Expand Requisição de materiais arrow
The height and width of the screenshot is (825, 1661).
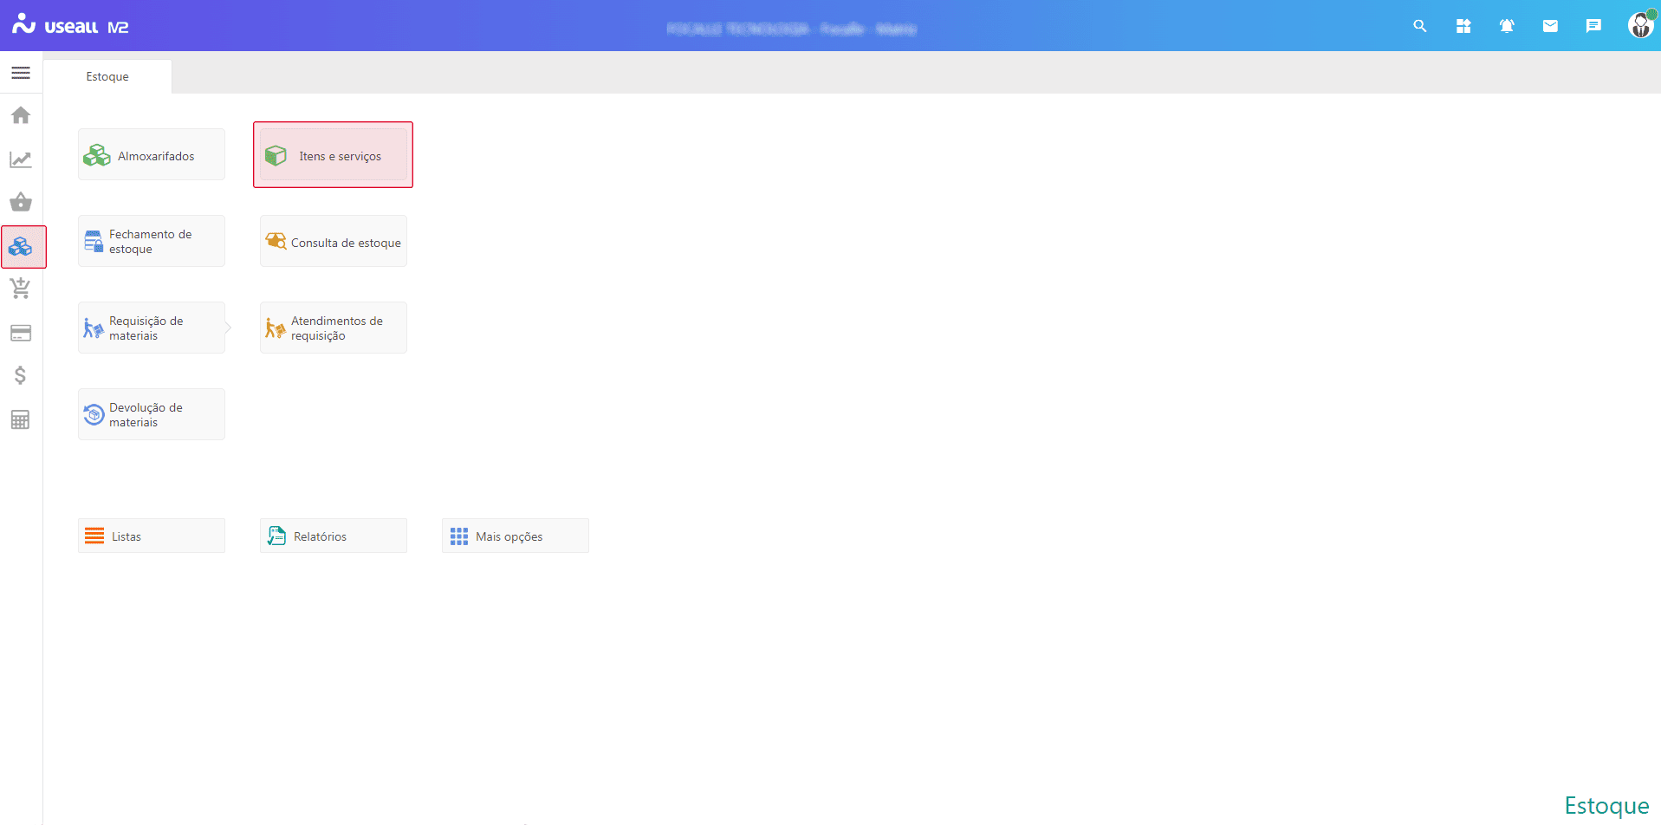point(228,328)
